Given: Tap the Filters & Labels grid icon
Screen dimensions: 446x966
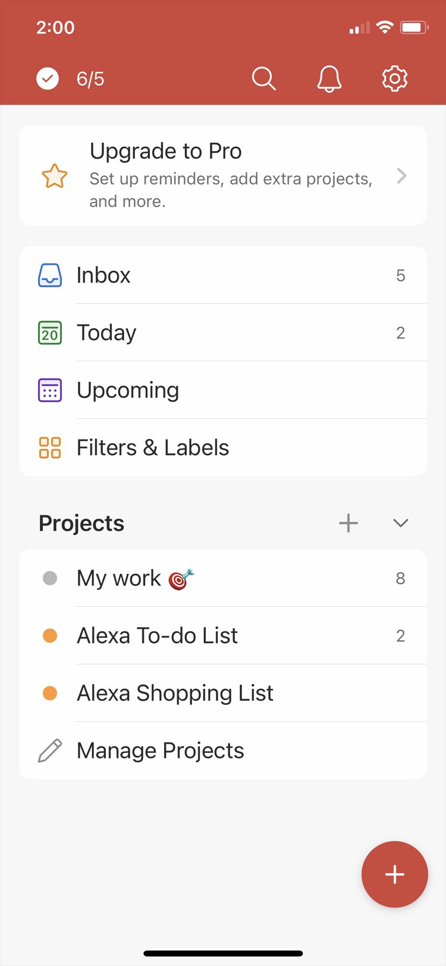Looking at the screenshot, I should pyautogui.click(x=50, y=448).
